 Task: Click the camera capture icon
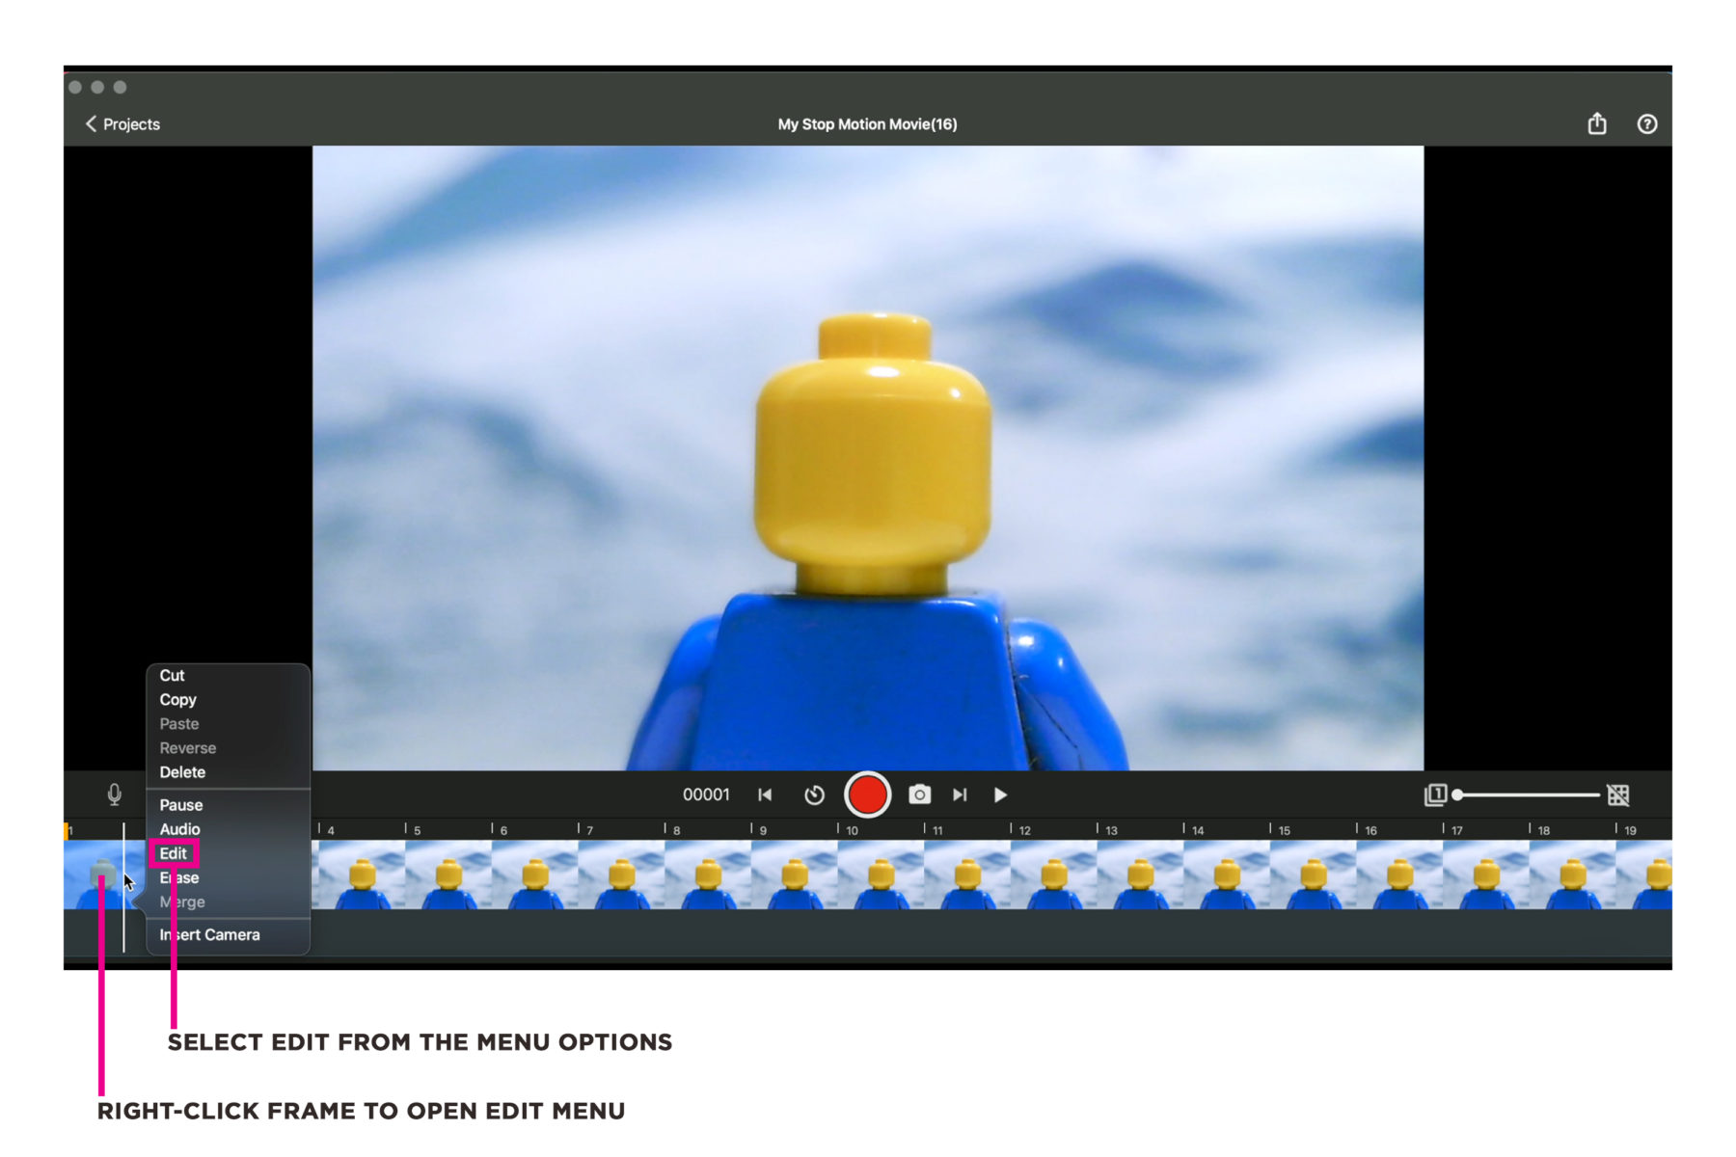pyautogui.click(x=921, y=794)
